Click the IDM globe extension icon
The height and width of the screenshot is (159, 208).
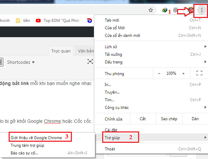coord(165,10)
